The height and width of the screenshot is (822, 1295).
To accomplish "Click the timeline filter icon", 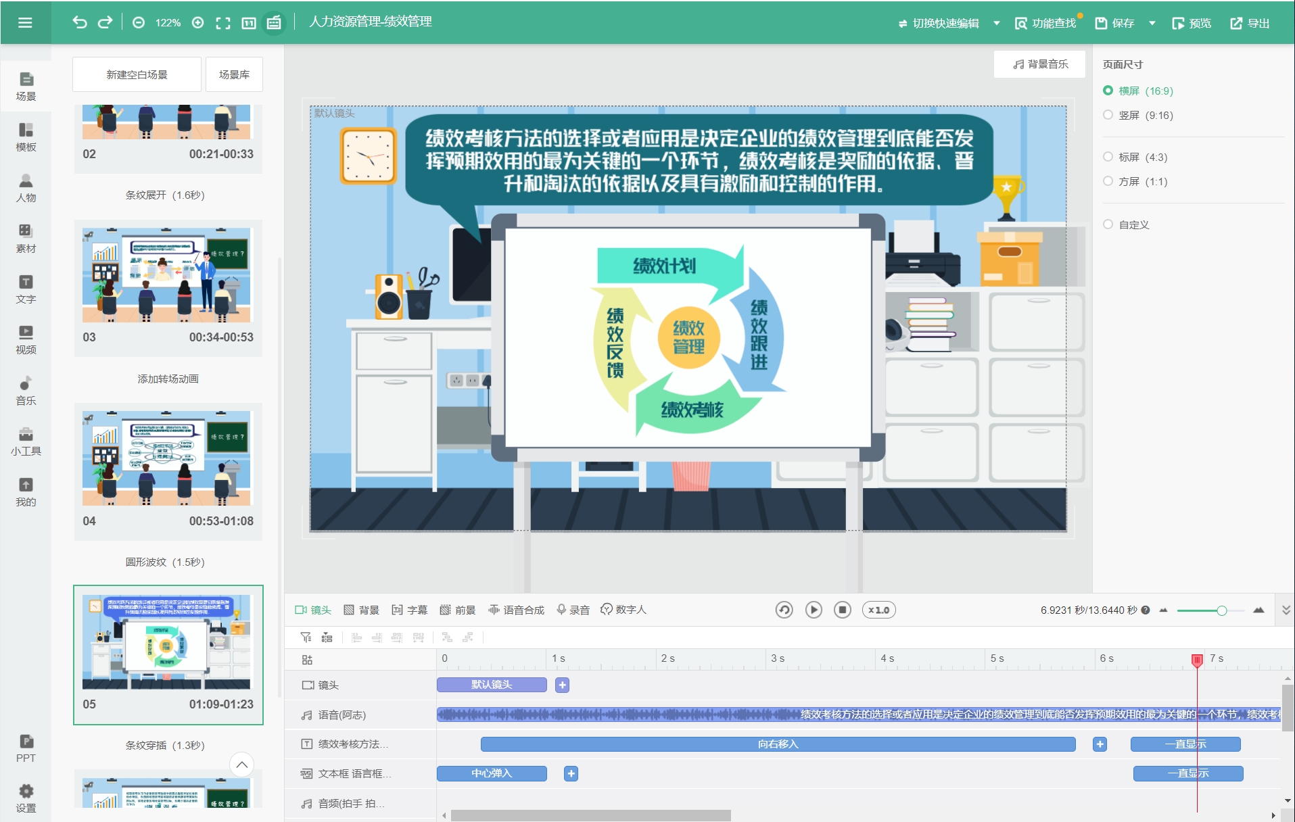I will click(306, 637).
